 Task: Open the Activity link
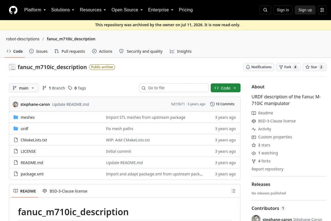click(261, 129)
